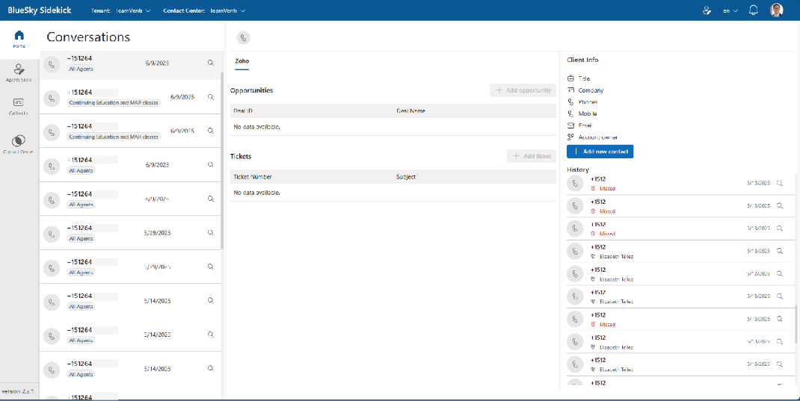The image size is (800, 401).
Task: Click the Ticket Number column header
Action: [253, 177]
